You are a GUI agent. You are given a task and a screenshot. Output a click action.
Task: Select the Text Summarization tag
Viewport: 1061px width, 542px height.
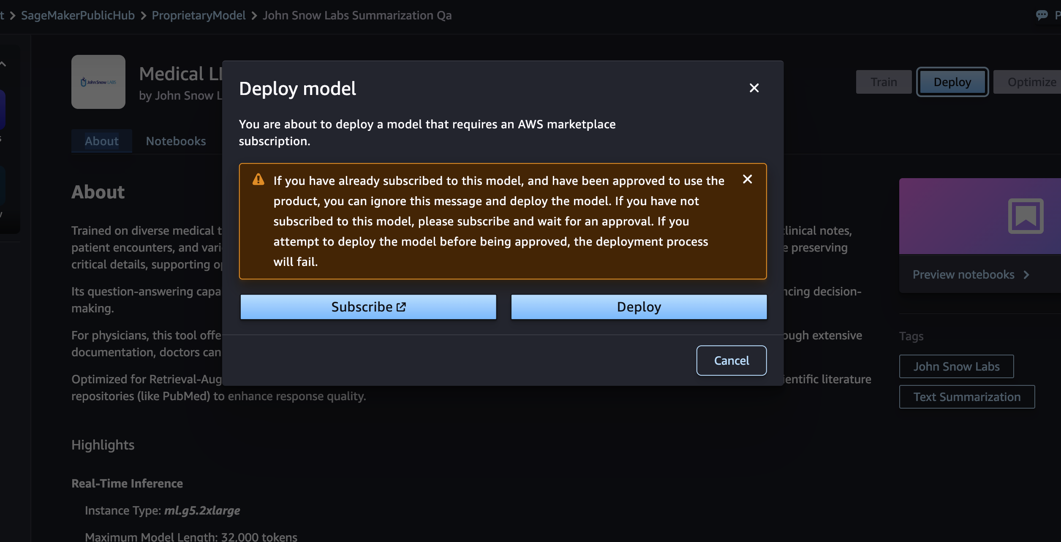(x=967, y=397)
